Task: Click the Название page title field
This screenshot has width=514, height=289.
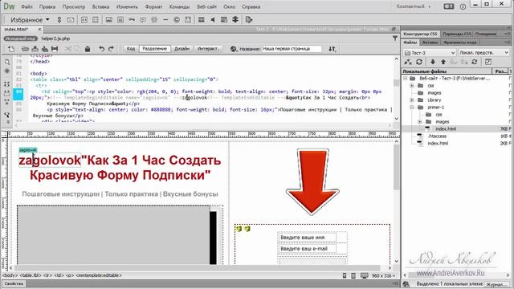Action: (291, 49)
